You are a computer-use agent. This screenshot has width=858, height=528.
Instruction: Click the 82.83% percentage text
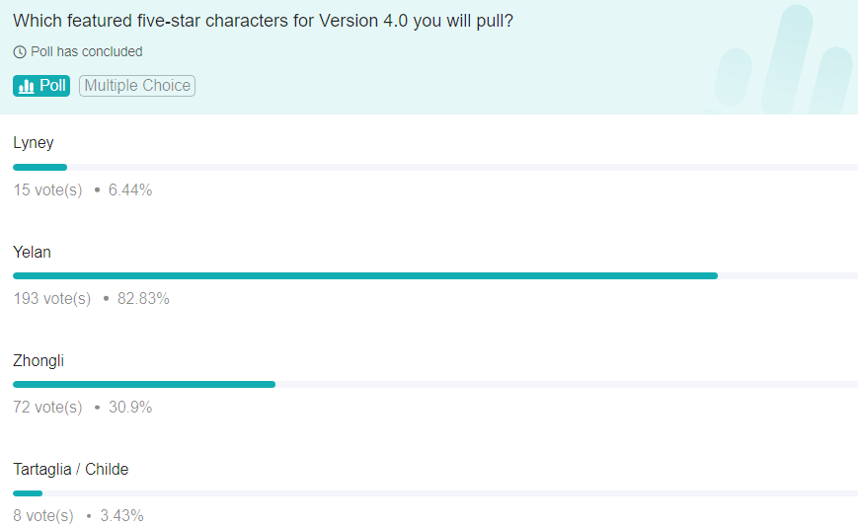(x=143, y=298)
